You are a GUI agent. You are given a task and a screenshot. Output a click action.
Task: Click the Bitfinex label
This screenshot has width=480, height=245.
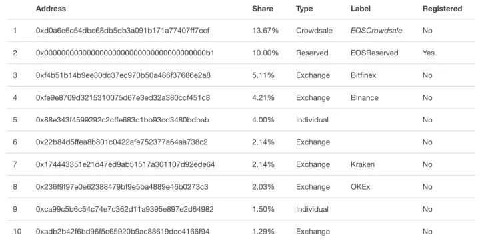363,75
